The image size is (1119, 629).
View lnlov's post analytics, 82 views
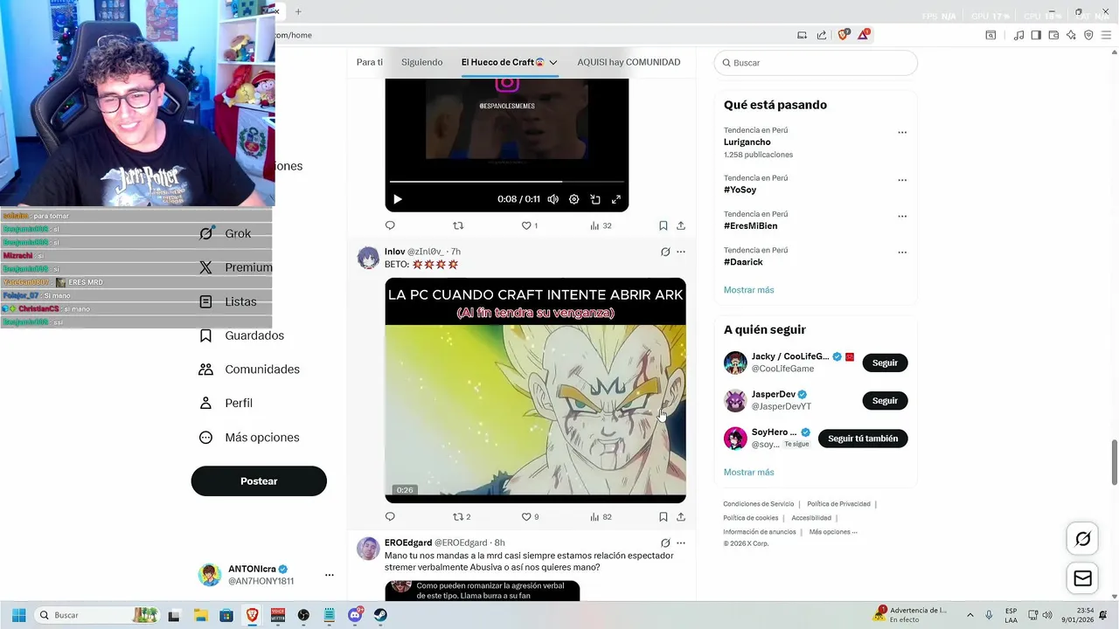(601, 517)
